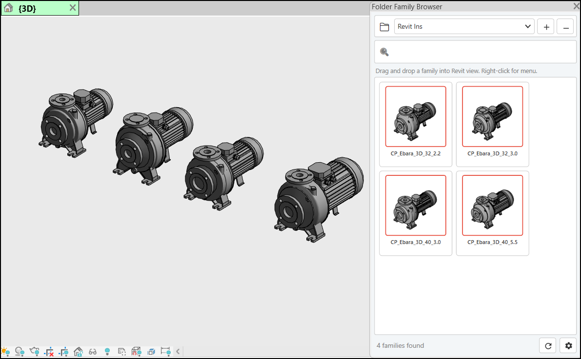Select the CP_Ebara_3D_32_2.2 thumbnail
The height and width of the screenshot is (359, 581).
point(416,116)
